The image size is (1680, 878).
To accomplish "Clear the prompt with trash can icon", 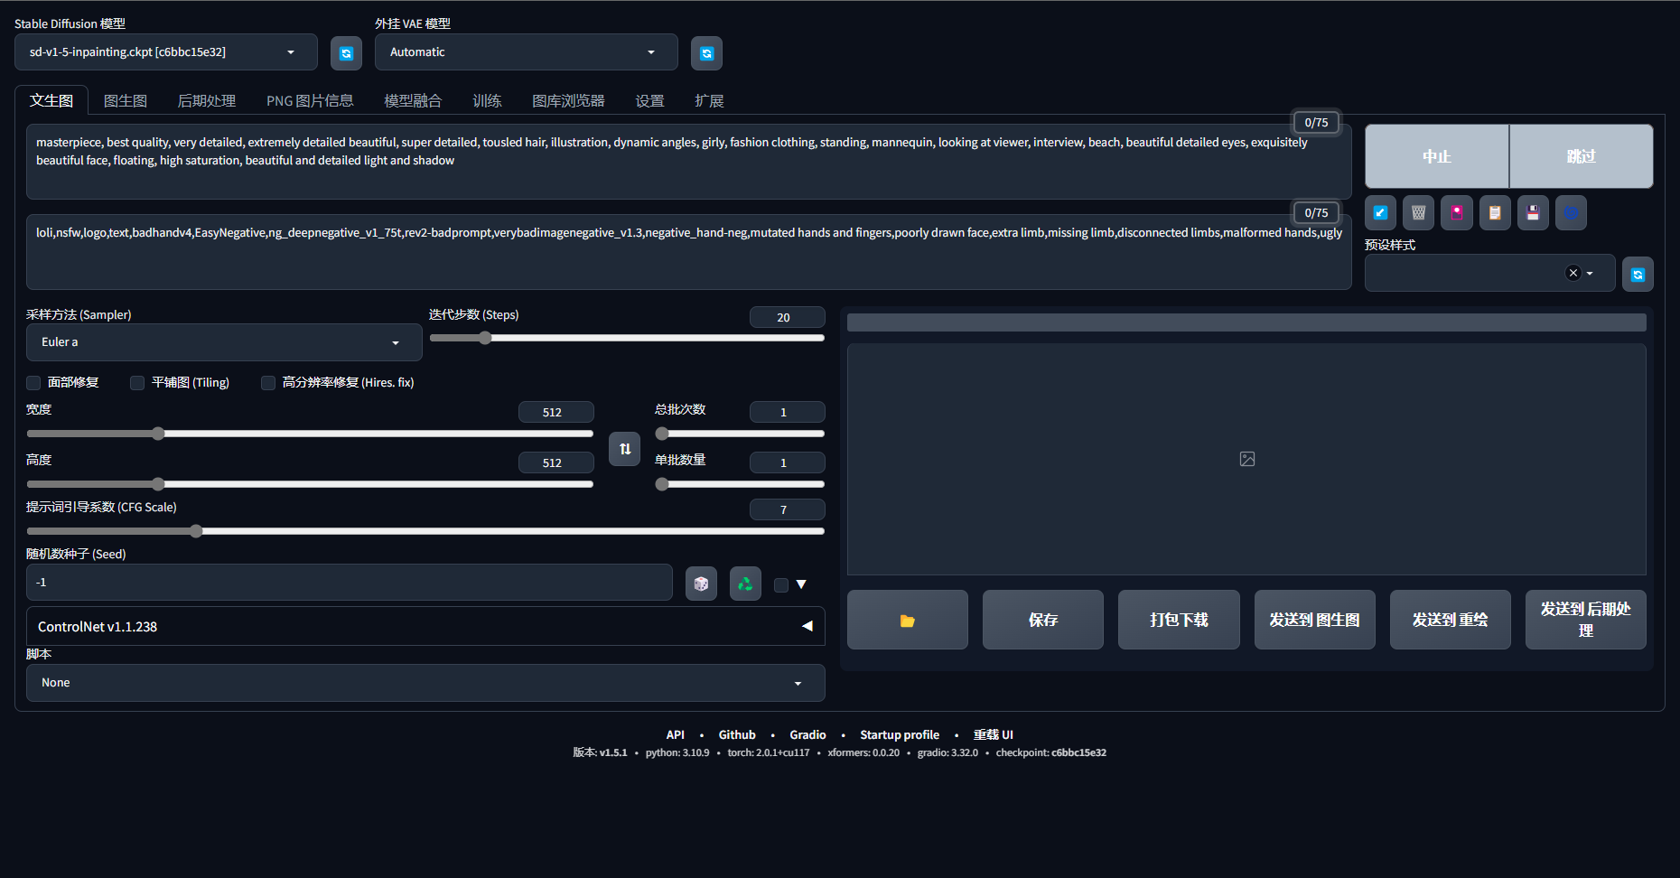I will (1418, 213).
